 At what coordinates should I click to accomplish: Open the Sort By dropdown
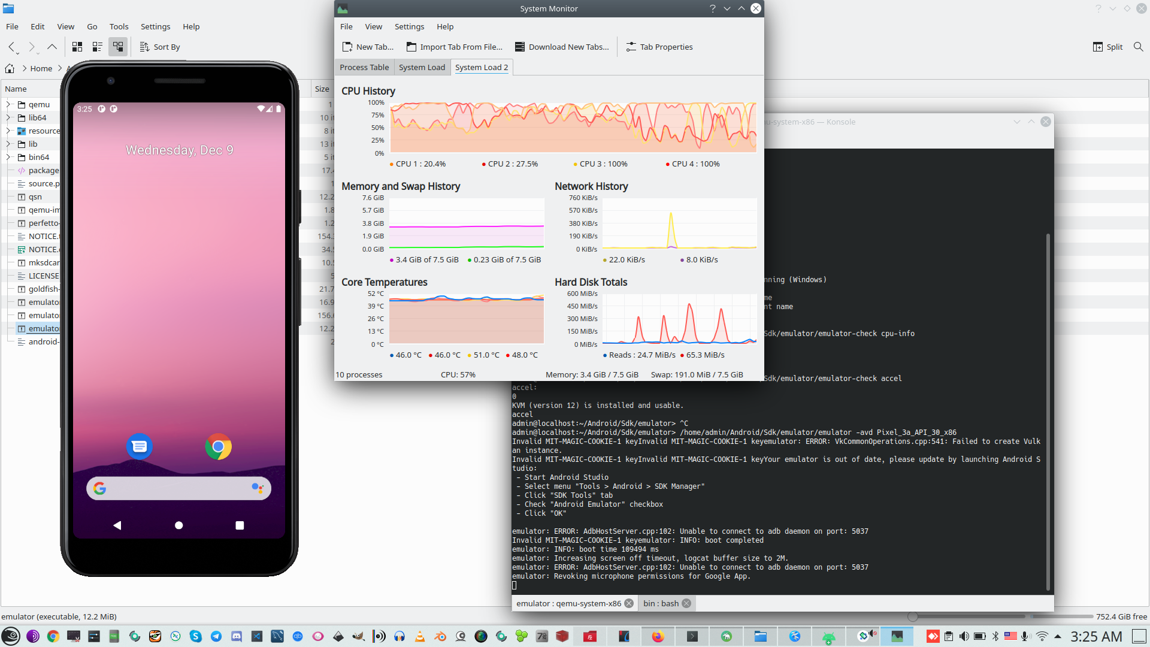pyautogui.click(x=160, y=47)
